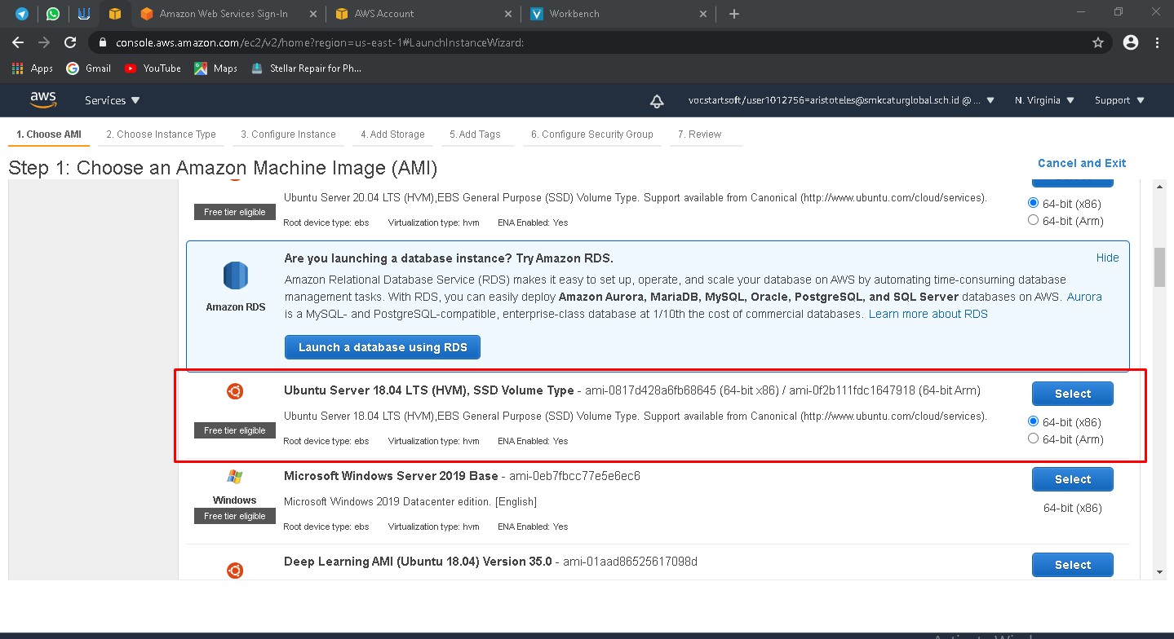Go to 6. Configure Security Group step
The image size is (1174, 639).
591,134
